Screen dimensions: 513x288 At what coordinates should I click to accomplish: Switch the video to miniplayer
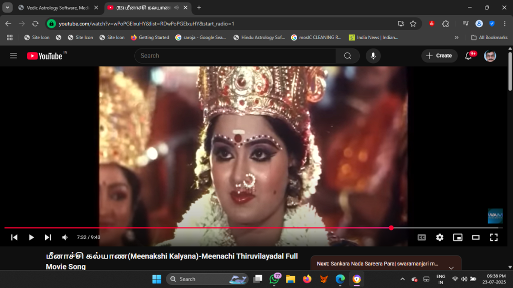[x=458, y=237]
